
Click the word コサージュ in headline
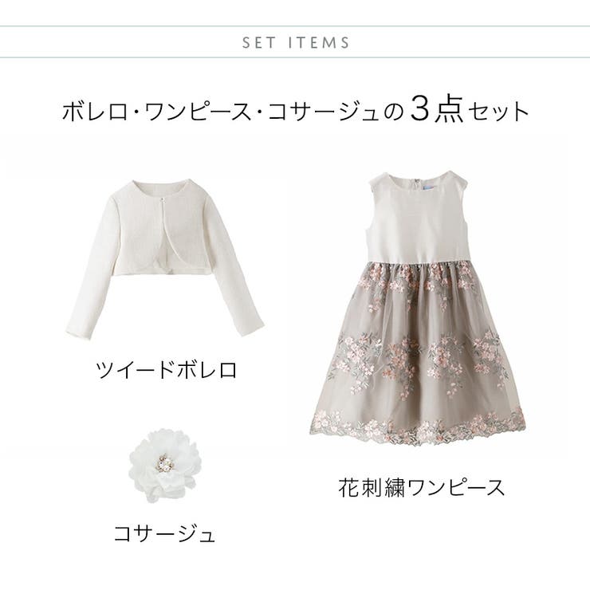coord(324,112)
